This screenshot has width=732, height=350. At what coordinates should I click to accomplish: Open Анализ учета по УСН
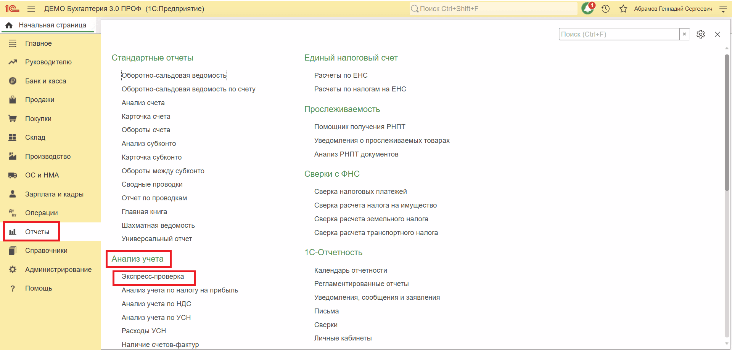[156, 318]
